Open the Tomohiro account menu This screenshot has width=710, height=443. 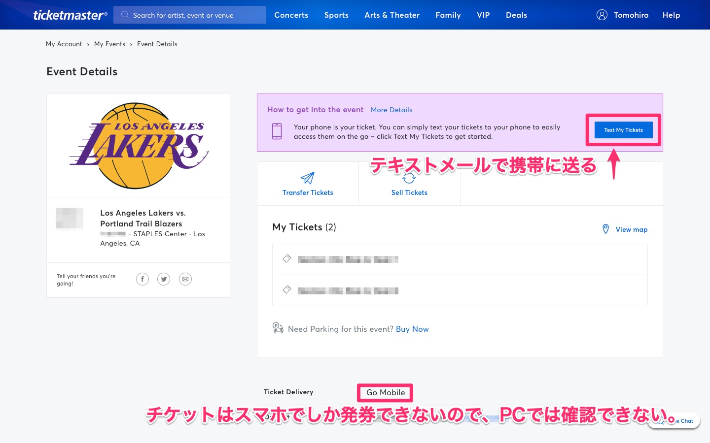631,15
